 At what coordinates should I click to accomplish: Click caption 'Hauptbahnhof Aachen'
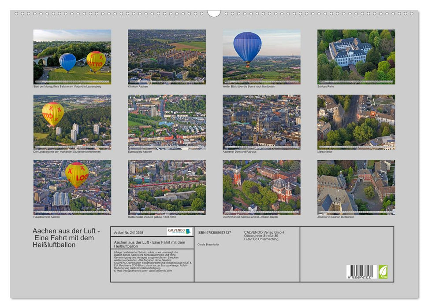point(46,217)
